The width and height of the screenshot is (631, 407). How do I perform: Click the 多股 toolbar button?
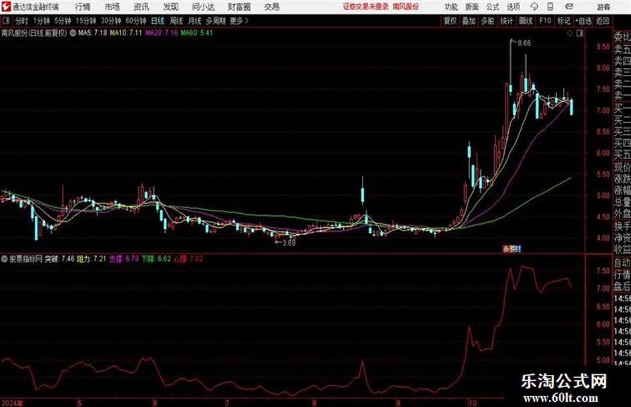point(487,21)
